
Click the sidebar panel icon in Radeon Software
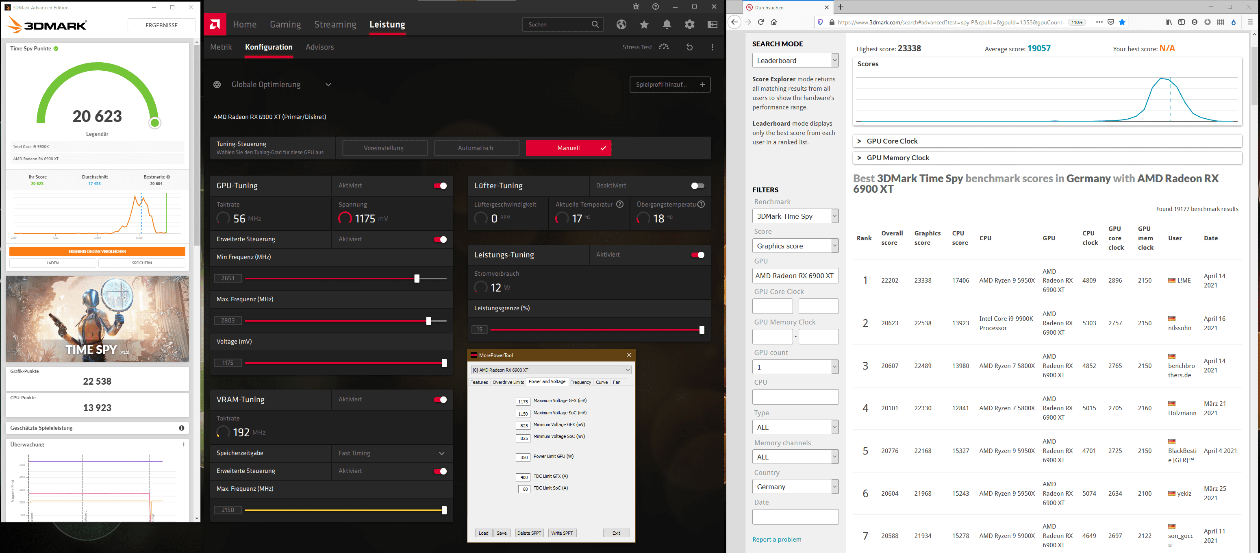[x=713, y=24]
